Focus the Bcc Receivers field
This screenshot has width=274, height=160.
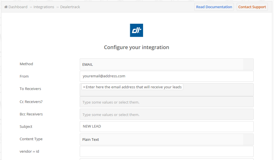click(167, 114)
